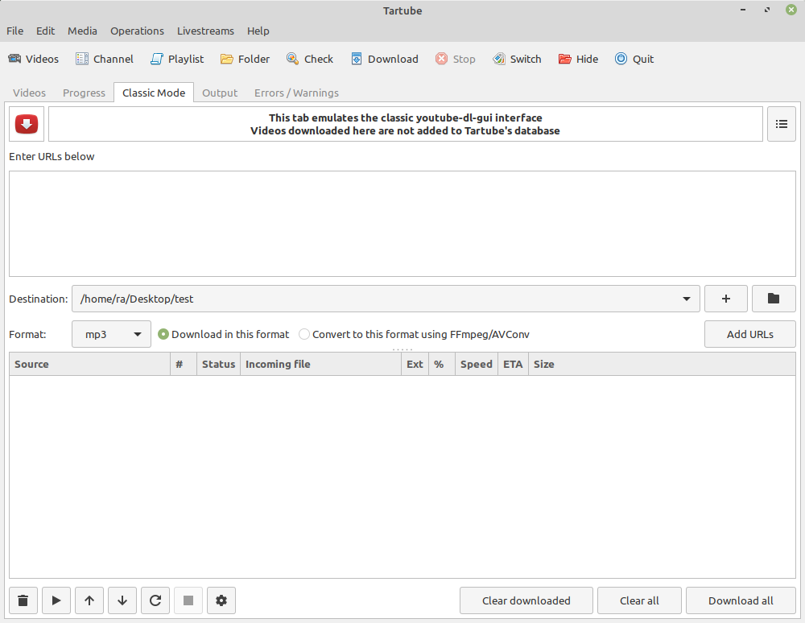Open the Livestreams menu
The height and width of the screenshot is (623, 805).
pos(205,31)
